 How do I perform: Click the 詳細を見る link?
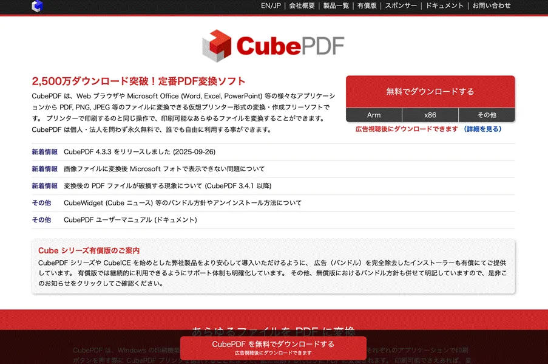pos(482,129)
